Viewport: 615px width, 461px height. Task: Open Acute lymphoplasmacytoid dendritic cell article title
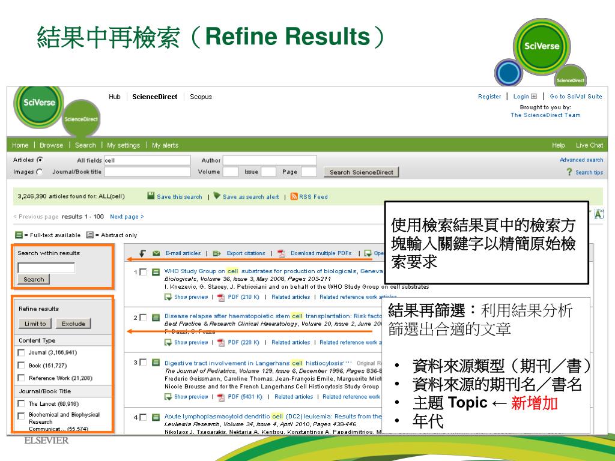coord(273,417)
